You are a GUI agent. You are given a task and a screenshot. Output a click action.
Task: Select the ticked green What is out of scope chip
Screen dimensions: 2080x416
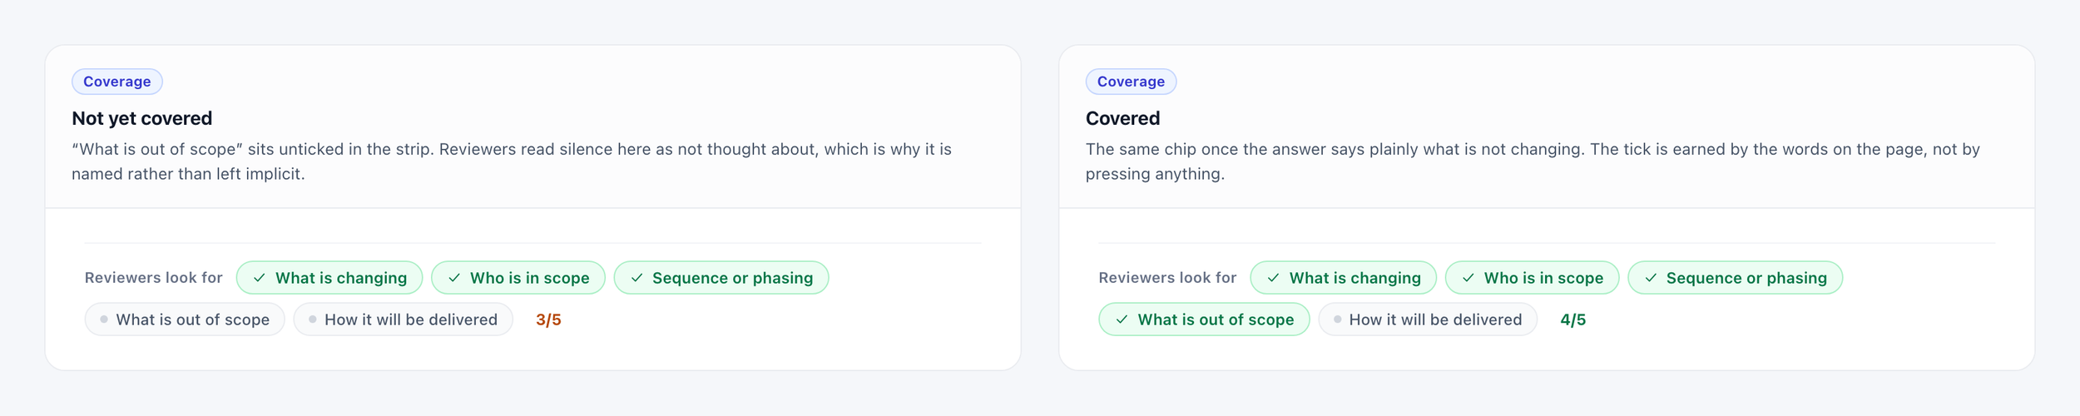(x=1204, y=319)
